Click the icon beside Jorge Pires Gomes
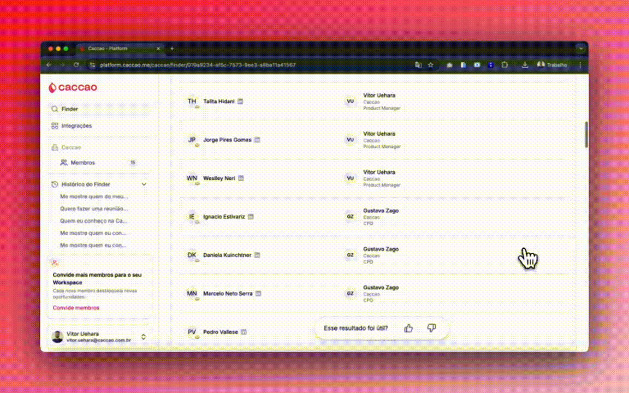629x393 pixels. pyautogui.click(x=257, y=140)
